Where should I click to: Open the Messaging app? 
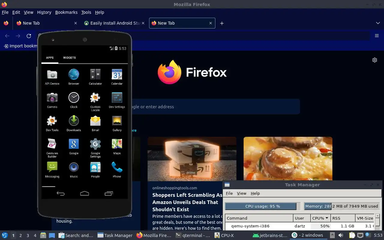pyautogui.click(x=52, y=169)
